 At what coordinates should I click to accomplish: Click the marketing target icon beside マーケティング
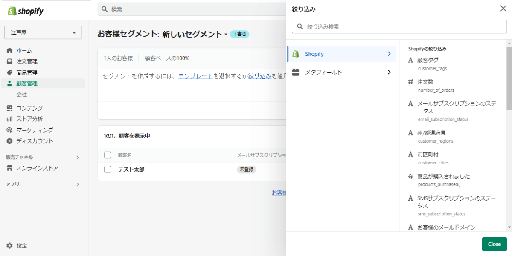pyautogui.click(x=9, y=130)
